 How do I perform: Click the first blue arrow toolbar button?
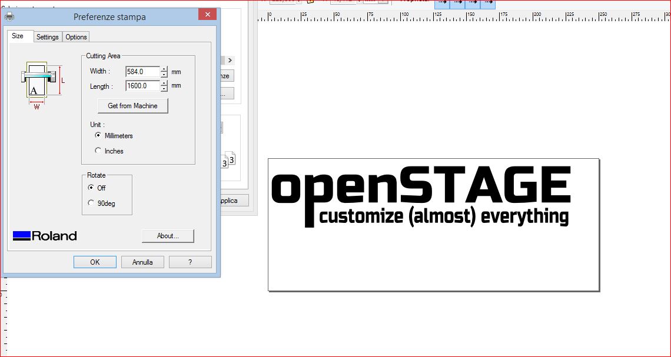[x=442, y=4]
